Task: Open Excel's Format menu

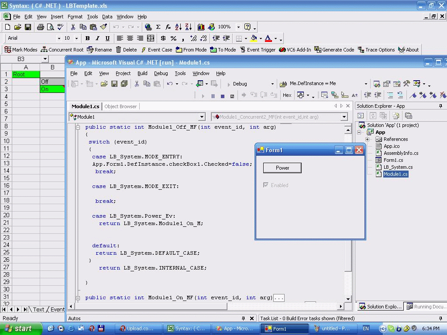Action: coord(75,17)
